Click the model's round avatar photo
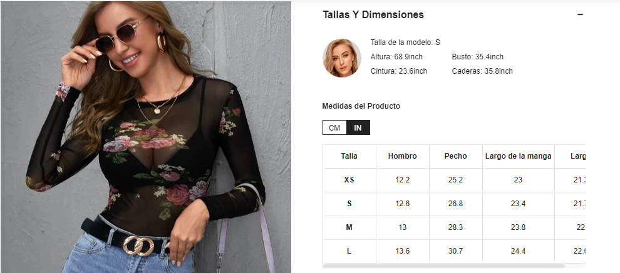Screen dimensions: 620x273 [341, 58]
